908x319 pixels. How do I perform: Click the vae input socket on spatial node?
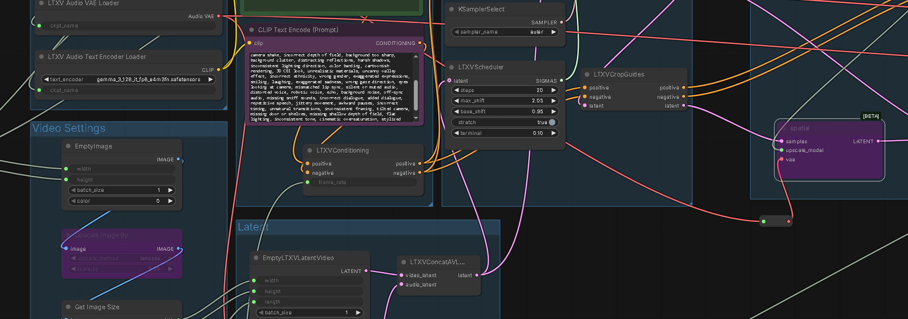point(781,159)
